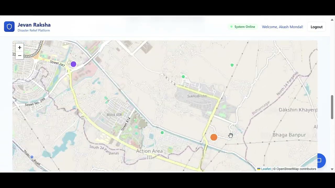Click the green marker near Action Area
The width and height of the screenshot is (335, 188).
162,133
